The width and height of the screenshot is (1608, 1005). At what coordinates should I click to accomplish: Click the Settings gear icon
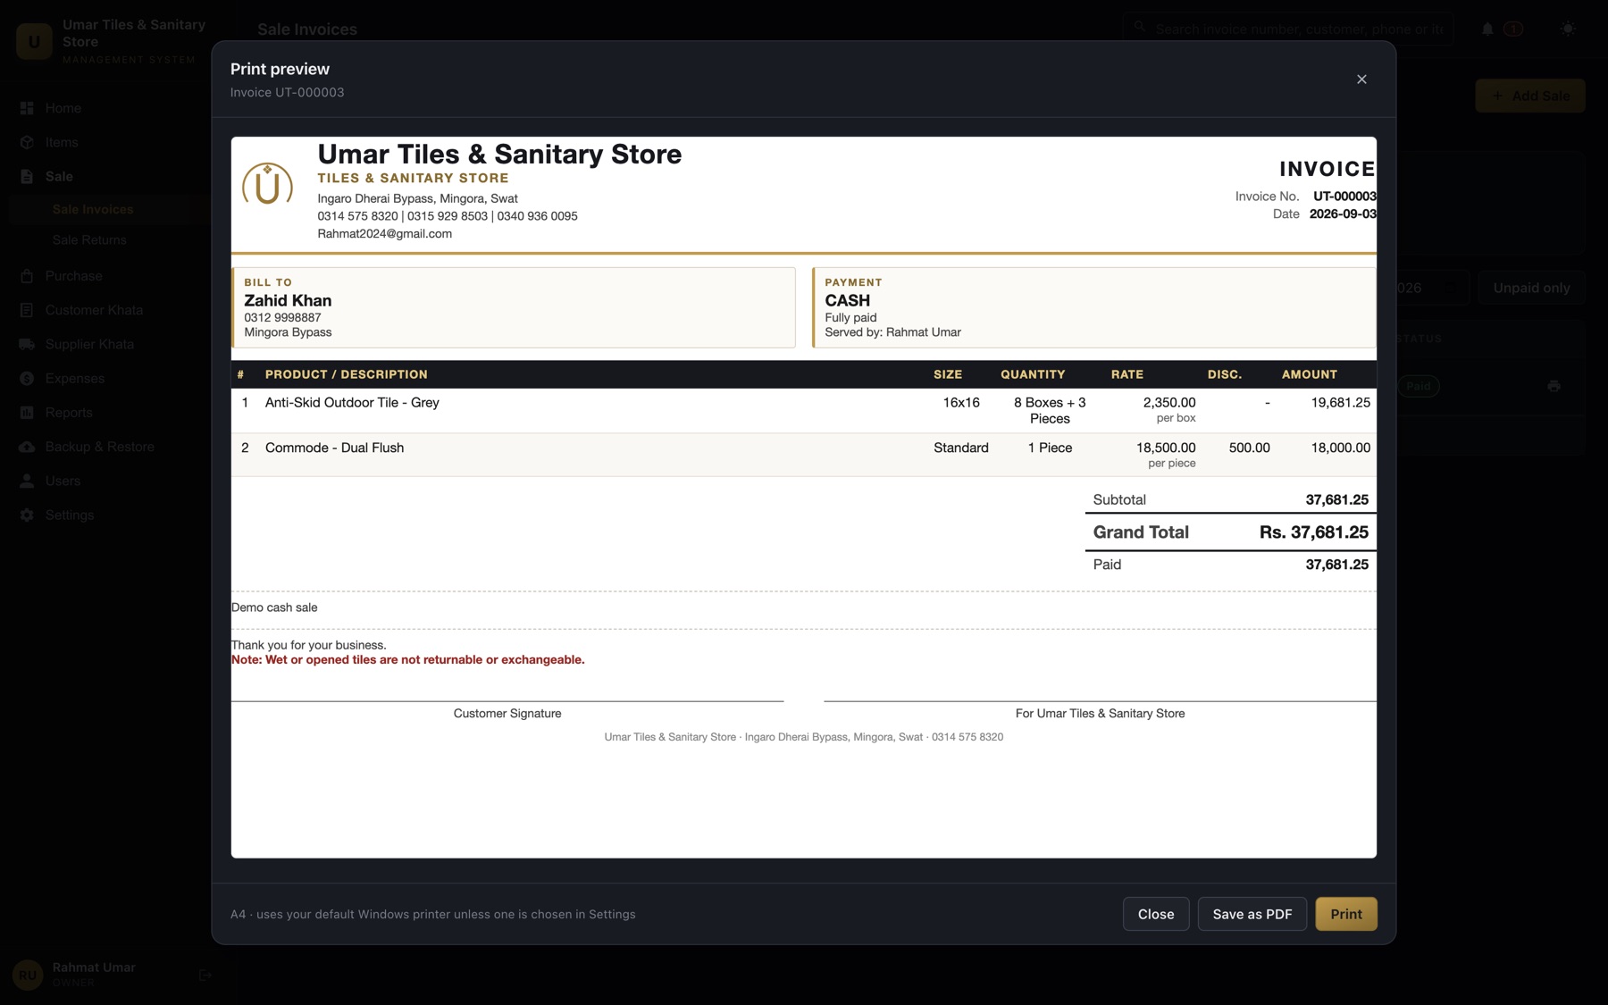(x=27, y=515)
